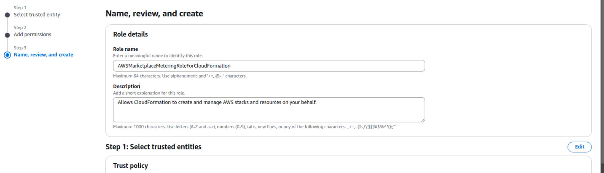This screenshot has width=604, height=173.
Task: Click the Step 1: Select trusted entities heading
Action: 153,147
